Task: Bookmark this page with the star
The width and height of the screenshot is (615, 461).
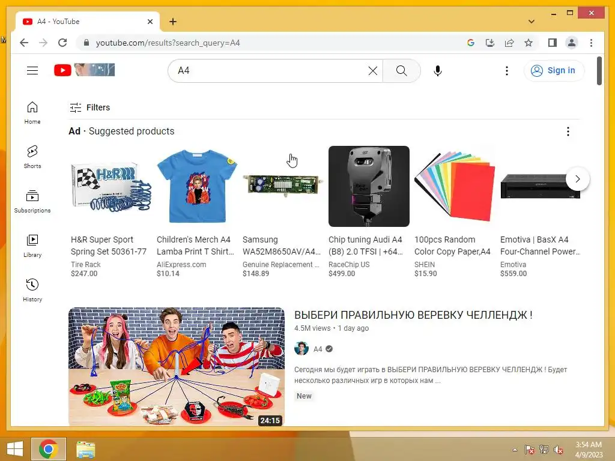Action: pos(529,43)
